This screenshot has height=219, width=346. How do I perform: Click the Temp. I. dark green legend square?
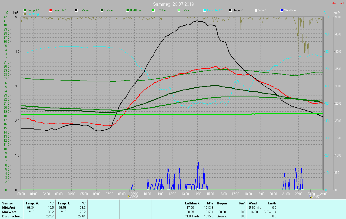click(25, 10)
